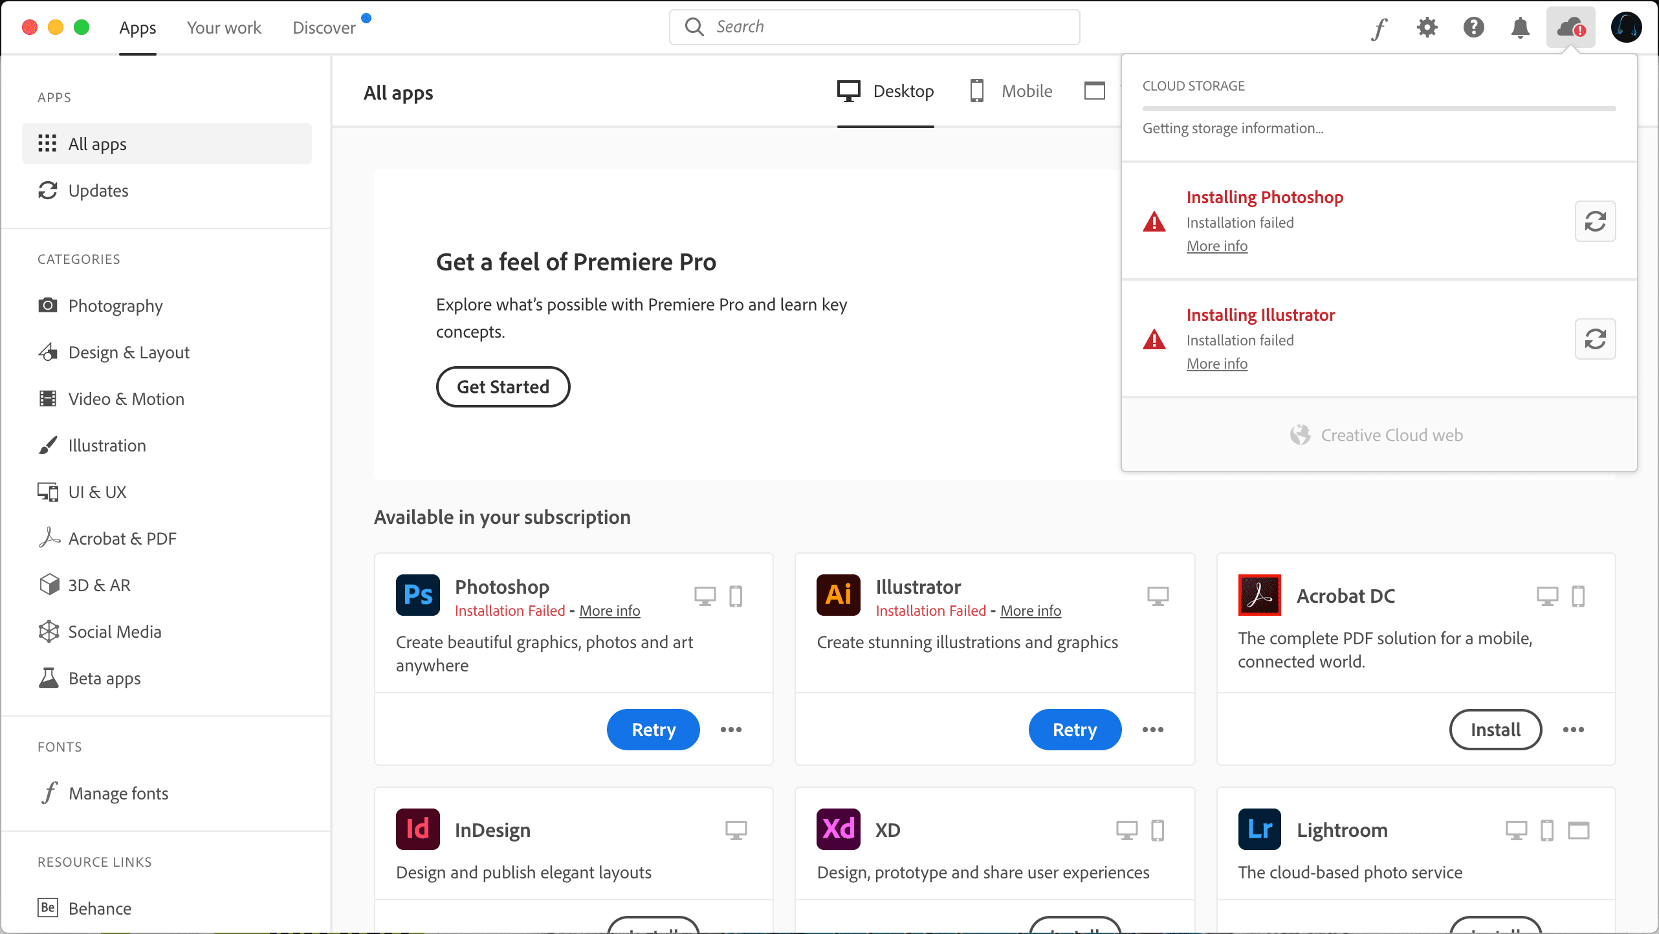Switch to the Your work tab
Image resolution: width=1659 pixels, height=934 pixels.
(224, 28)
